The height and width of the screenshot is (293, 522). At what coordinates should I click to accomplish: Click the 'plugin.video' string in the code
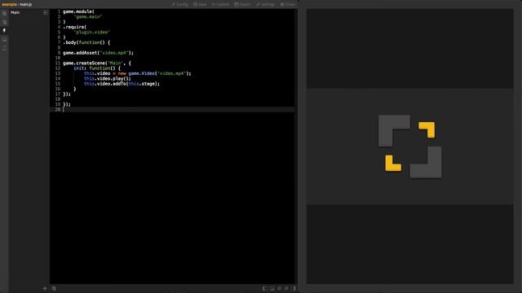click(x=91, y=33)
